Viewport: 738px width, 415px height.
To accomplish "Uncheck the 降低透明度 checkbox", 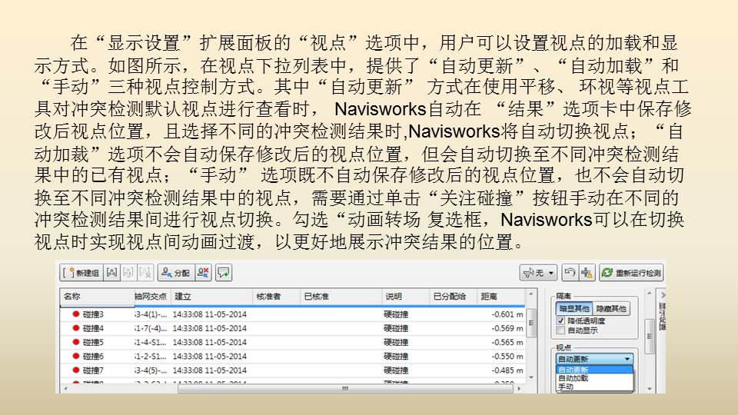I will coord(560,321).
